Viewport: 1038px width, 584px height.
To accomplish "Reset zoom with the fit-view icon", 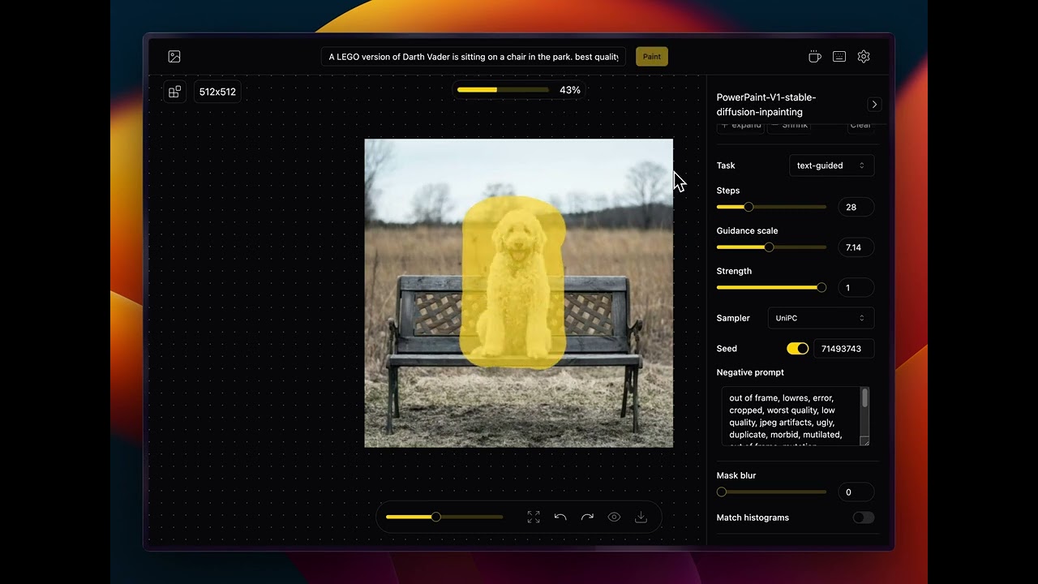I will [534, 517].
